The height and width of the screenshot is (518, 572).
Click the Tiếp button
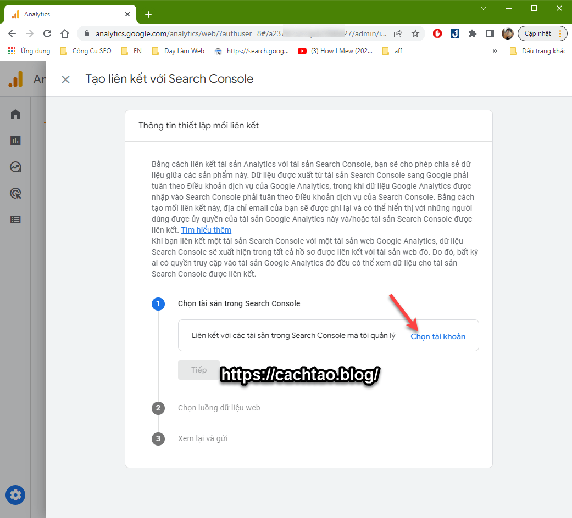199,370
